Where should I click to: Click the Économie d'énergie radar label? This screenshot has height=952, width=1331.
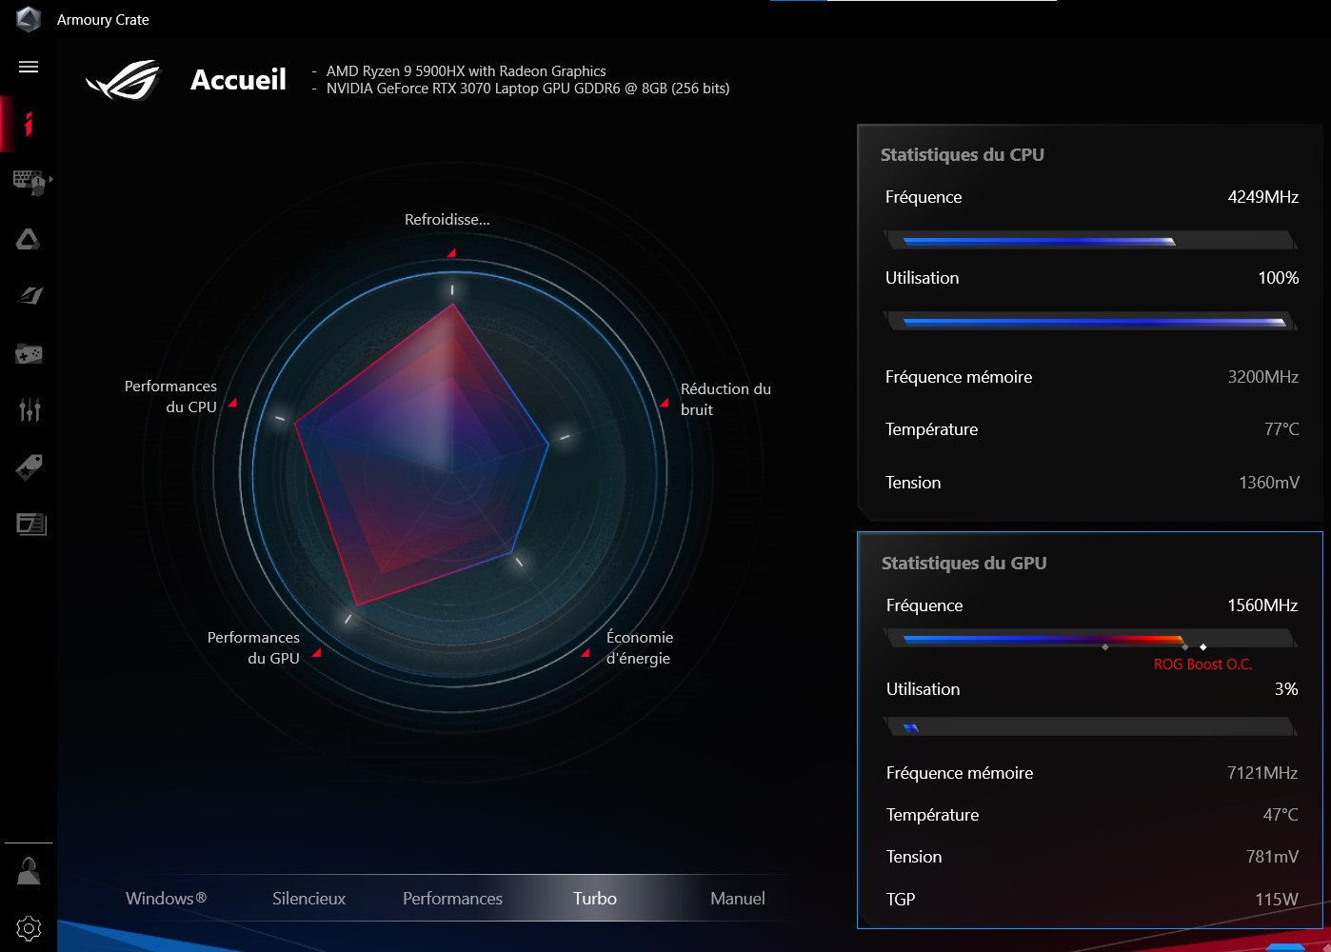[x=640, y=647]
